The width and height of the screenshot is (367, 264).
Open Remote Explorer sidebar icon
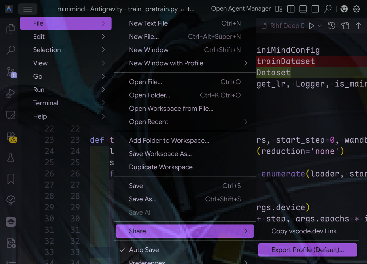[x=11, y=115]
